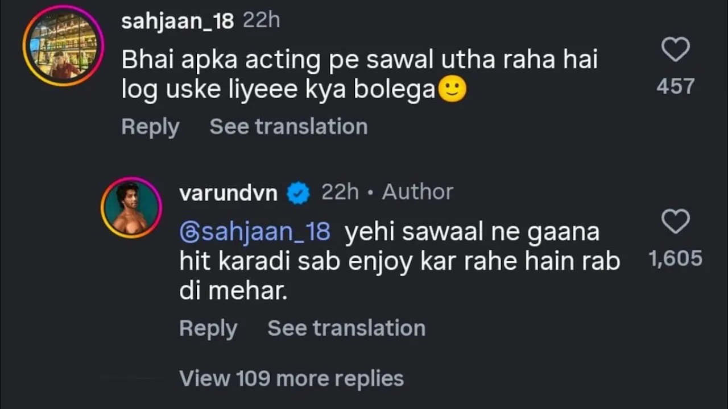Click See translation under sahjaan_18's comment

coord(288,126)
